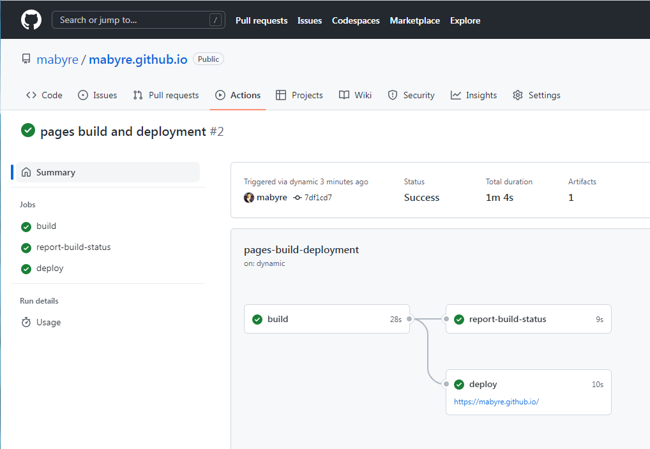Click the success check on graph deploy card
650x449 pixels.
[x=459, y=385]
